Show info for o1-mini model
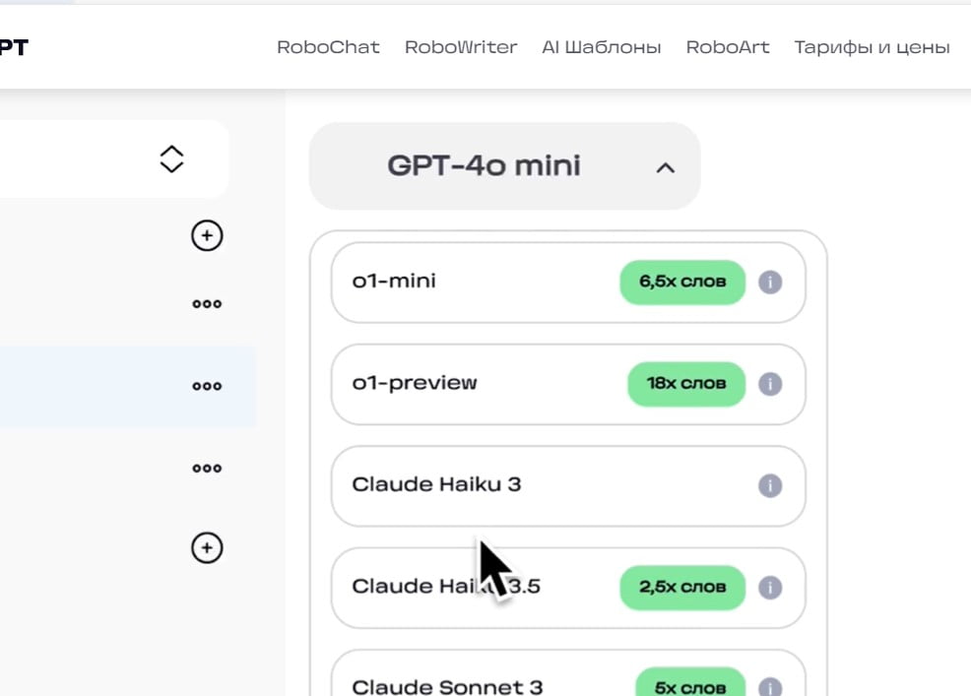The height and width of the screenshot is (696, 971). coord(770,283)
